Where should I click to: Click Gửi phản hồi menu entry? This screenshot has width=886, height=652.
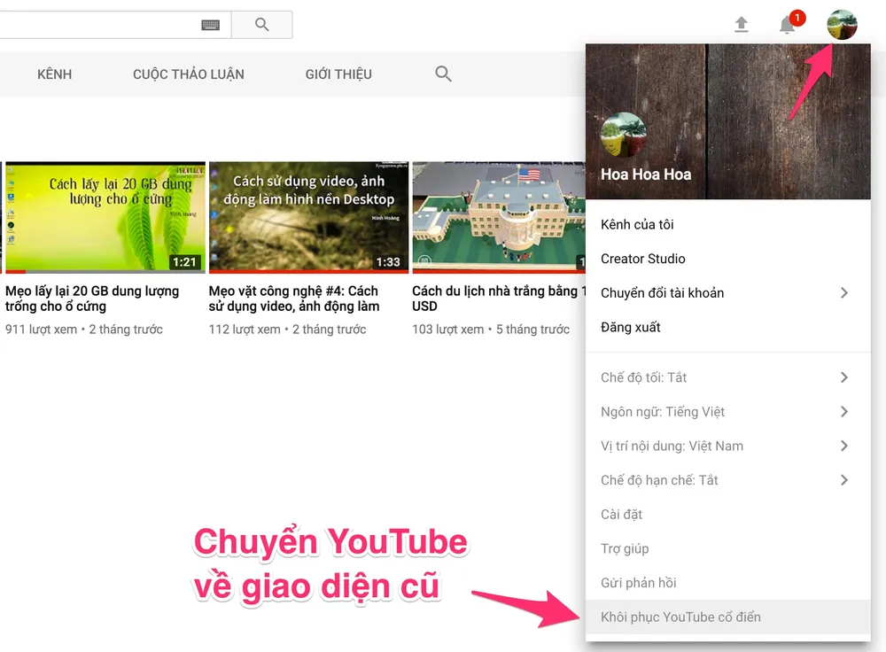coord(727,583)
